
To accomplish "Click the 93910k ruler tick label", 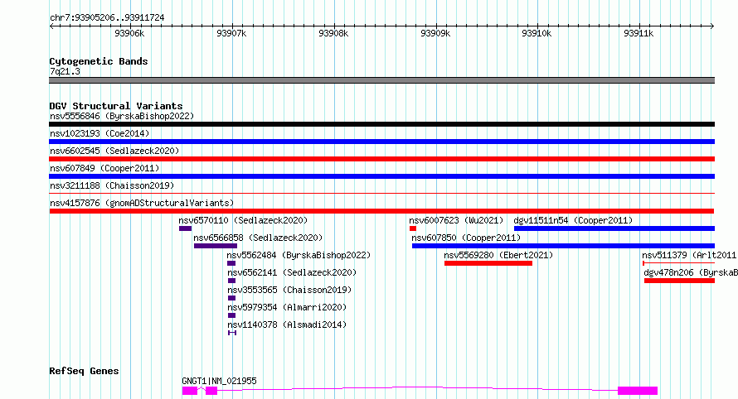I will click(537, 33).
